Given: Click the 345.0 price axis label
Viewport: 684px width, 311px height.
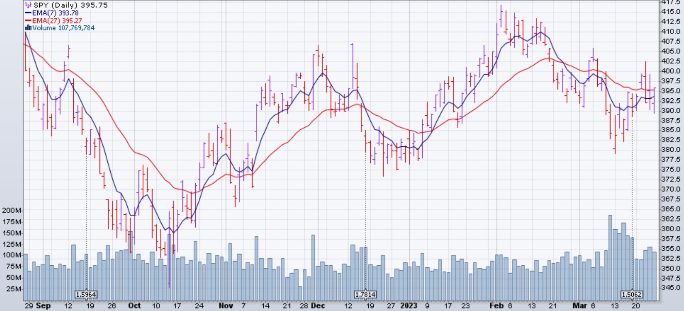Looking at the screenshot, I should click(x=671, y=288).
